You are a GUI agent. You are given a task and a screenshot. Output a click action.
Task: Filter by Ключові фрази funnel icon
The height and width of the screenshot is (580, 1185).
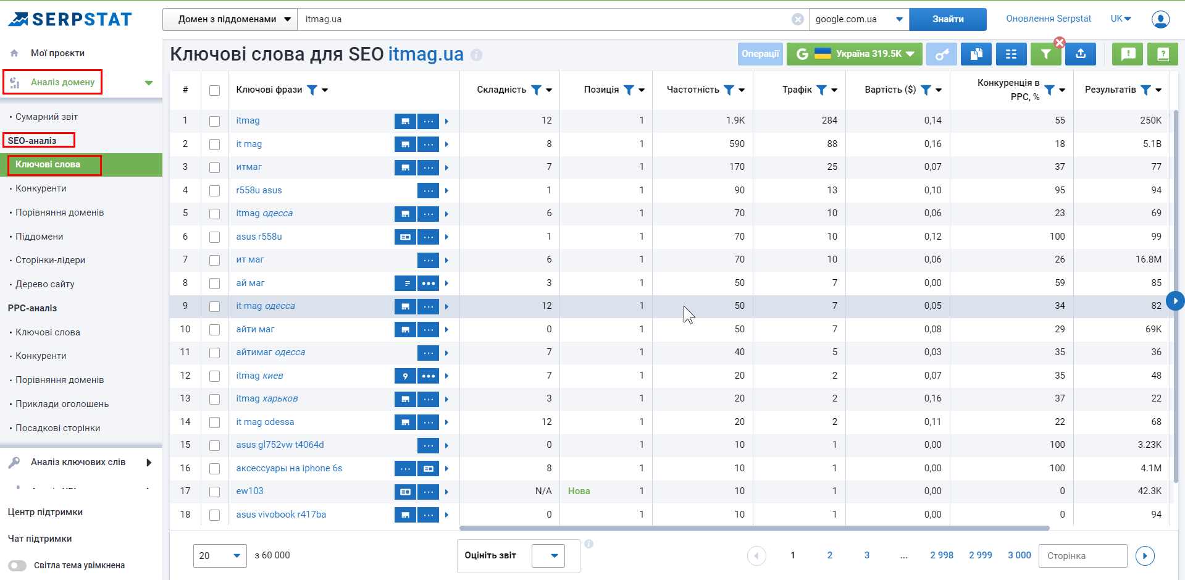[x=312, y=90]
